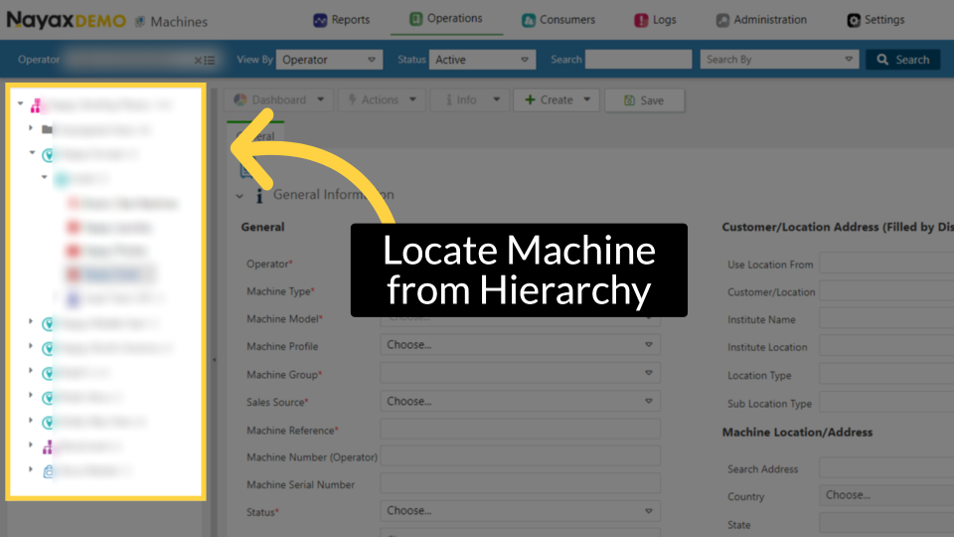Open the Operations tab
This screenshot has width=954, height=537.
coord(446,19)
